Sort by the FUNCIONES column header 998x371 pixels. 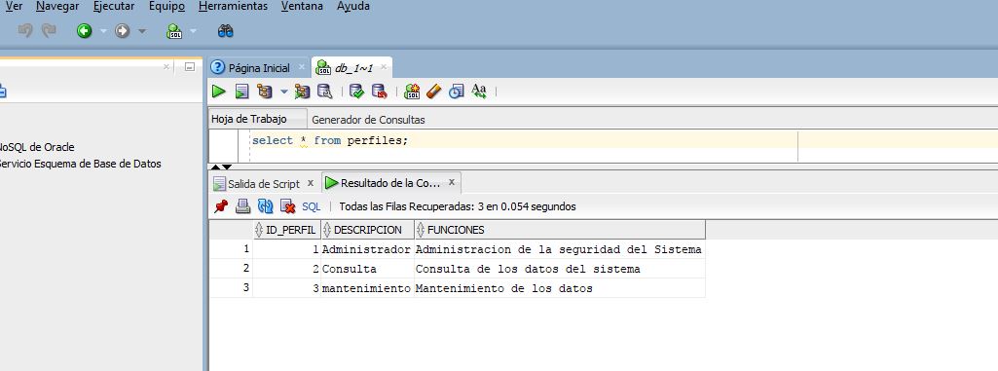click(x=560, y=230)
